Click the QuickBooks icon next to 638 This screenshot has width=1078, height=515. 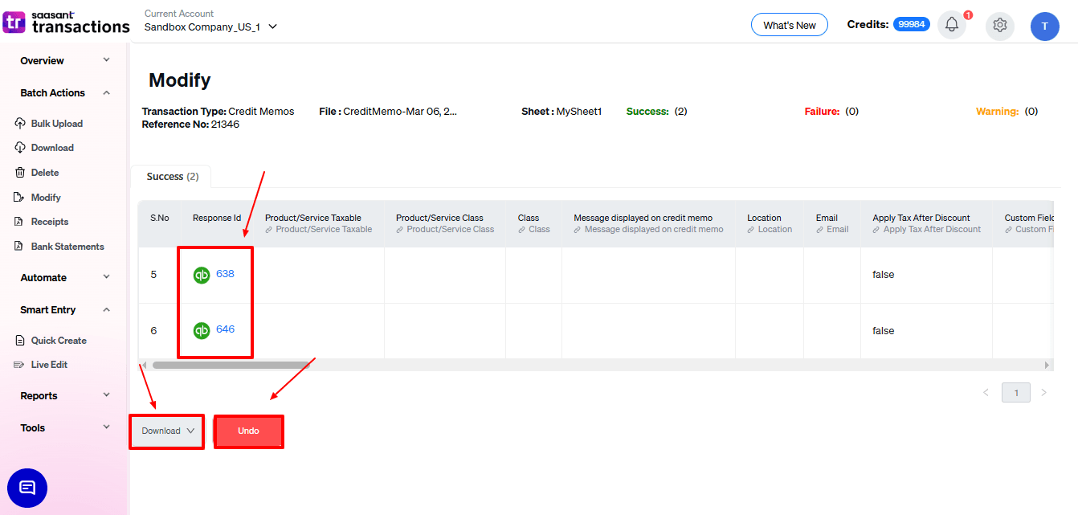(x=202, y=275)
